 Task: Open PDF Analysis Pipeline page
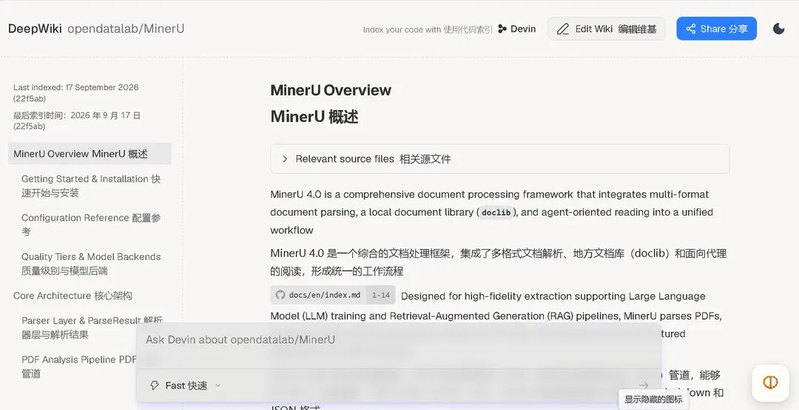pyautogui.click(x=79, y=366)
